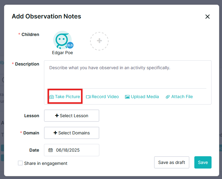
Task: Click the paperclip icon for Attach File
Action: [x=168, y=97]
